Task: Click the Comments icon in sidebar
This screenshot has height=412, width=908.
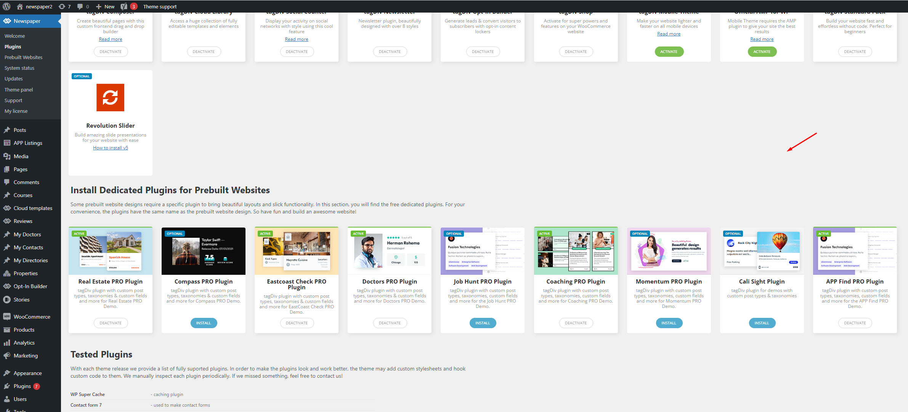Action: click(7, 182)
